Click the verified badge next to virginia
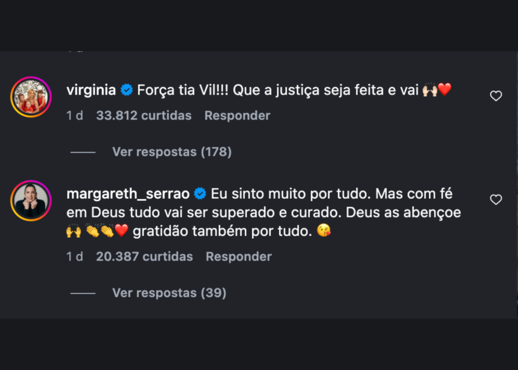Image resolution: width=518 pixels, height=370 pixels. [127, 91]
